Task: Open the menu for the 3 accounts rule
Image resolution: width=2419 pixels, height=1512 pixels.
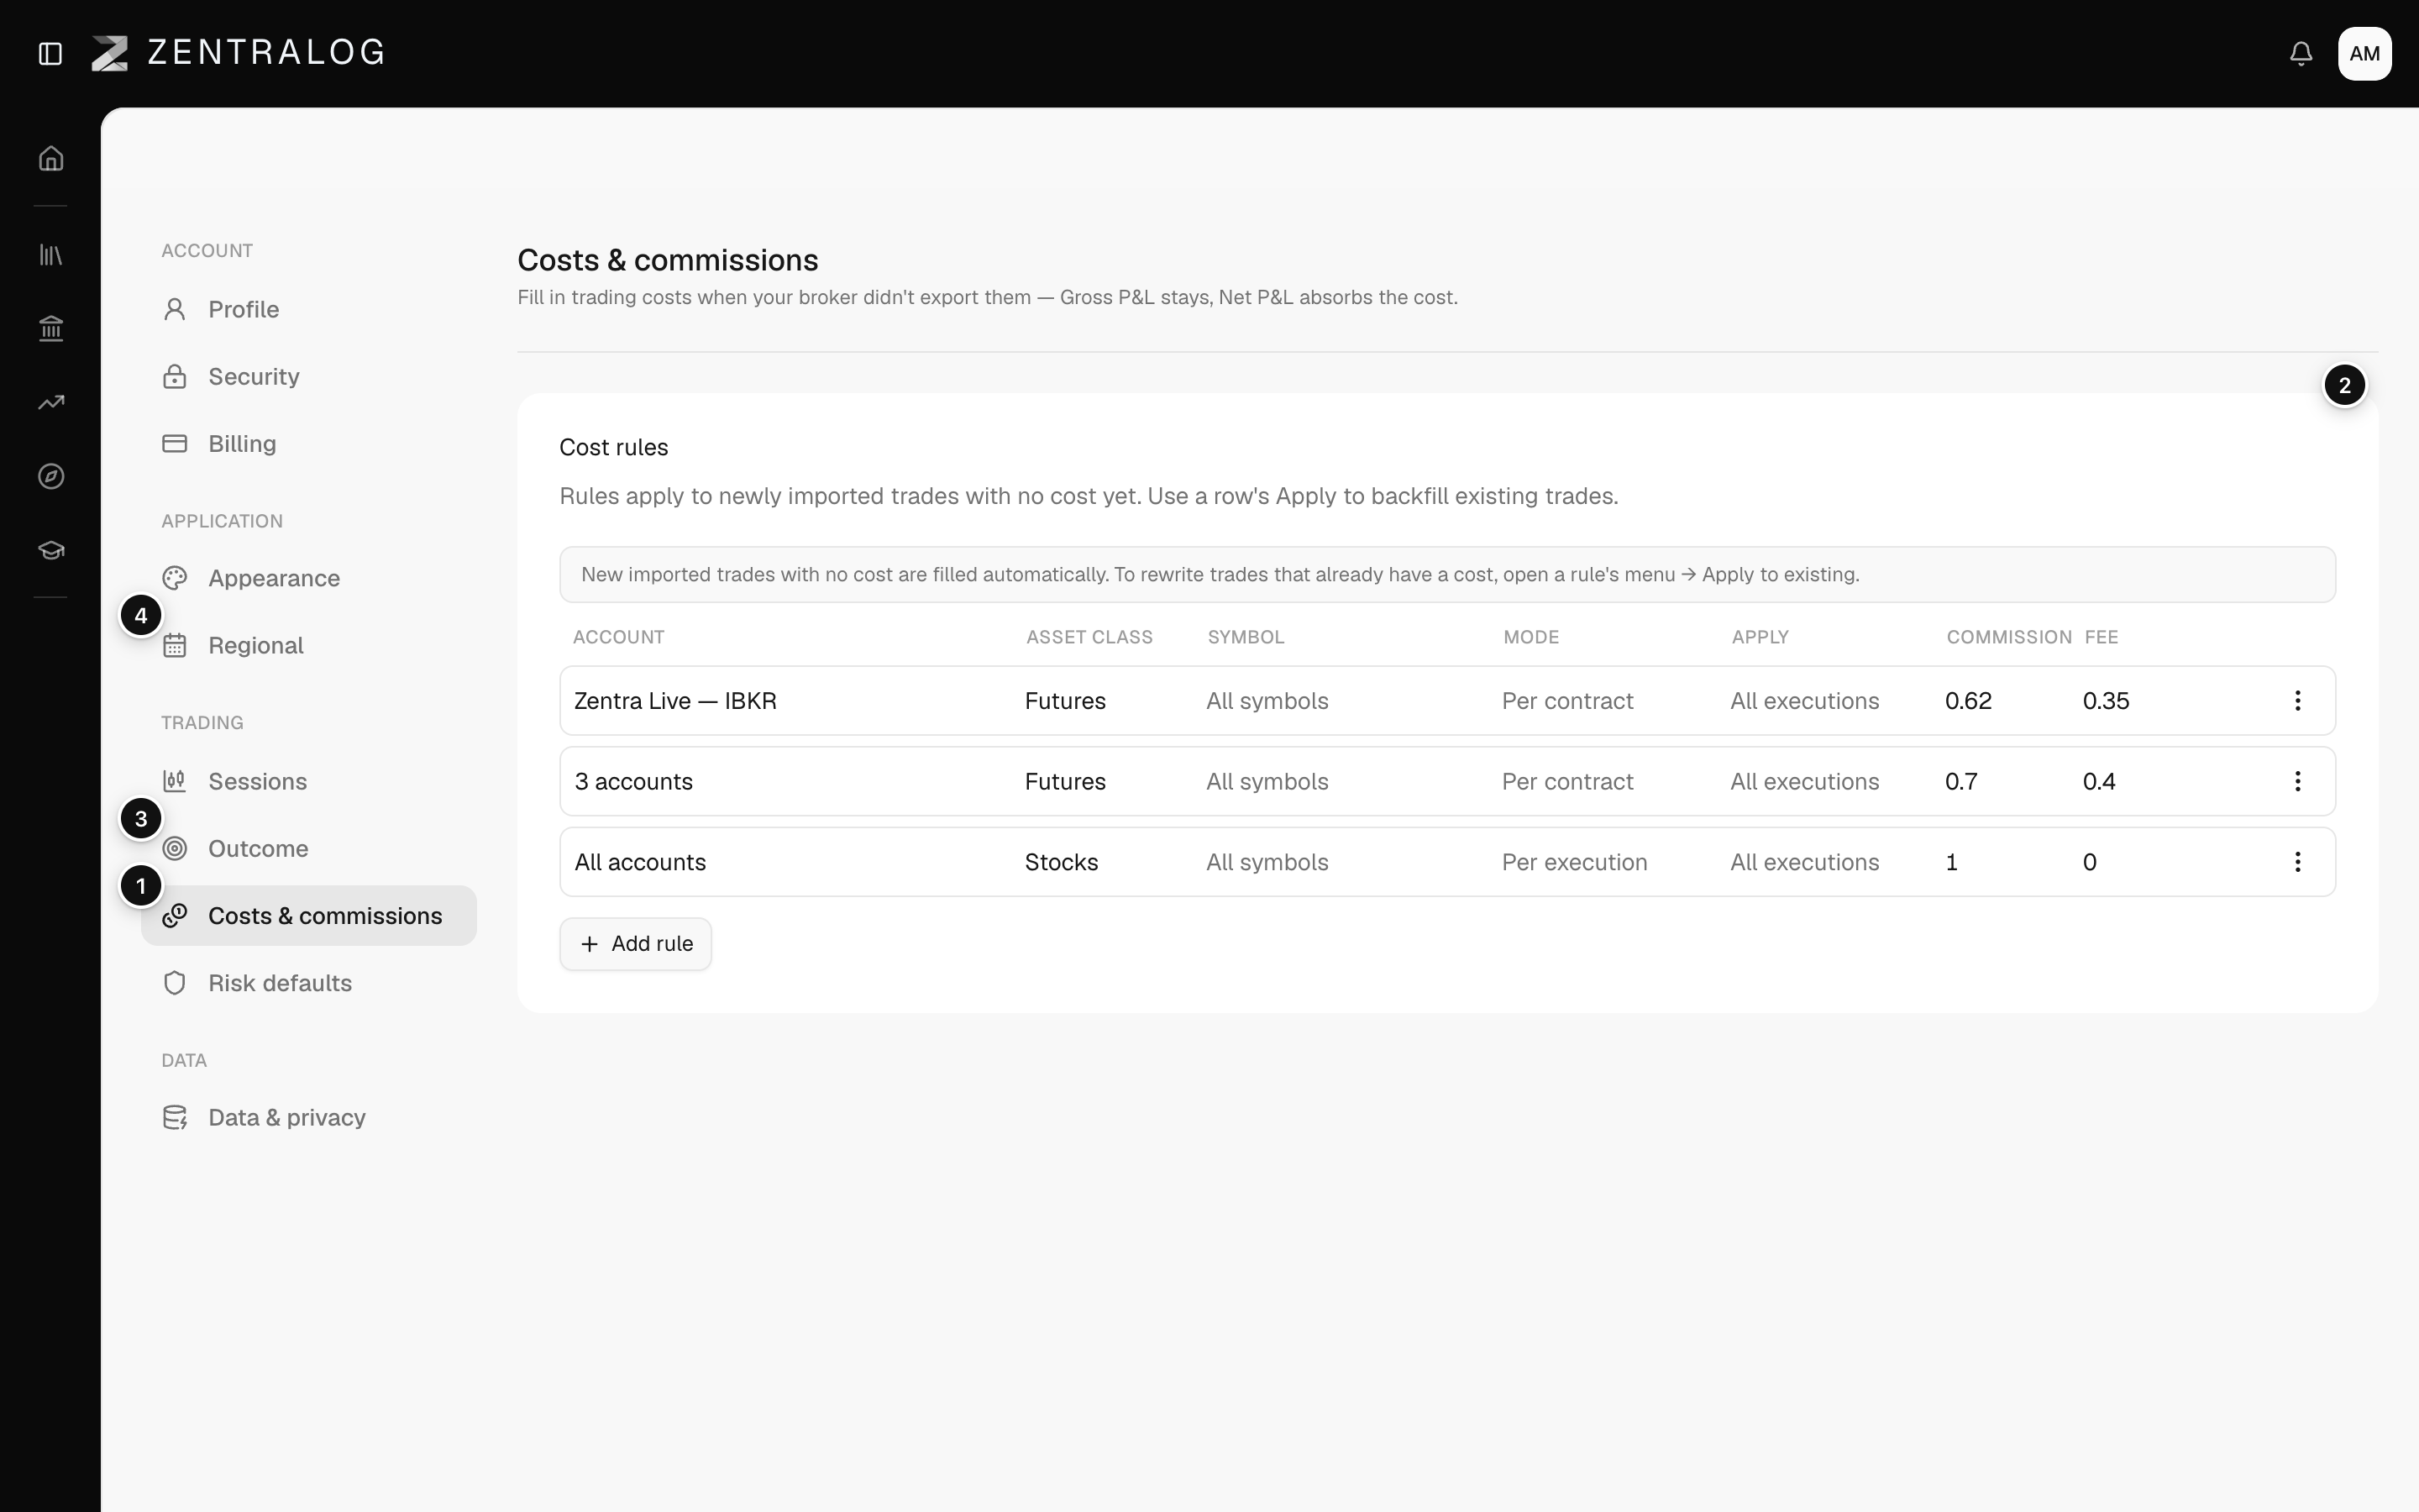Action: [x=2297, y=781]
